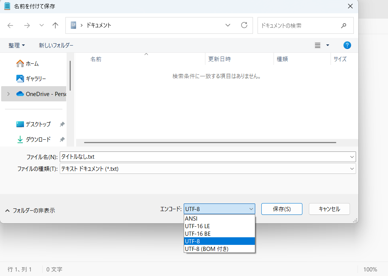Click the 保存(S) button
Image resolution: width=388 pixels, height=276 pixels.
[281, 209]
